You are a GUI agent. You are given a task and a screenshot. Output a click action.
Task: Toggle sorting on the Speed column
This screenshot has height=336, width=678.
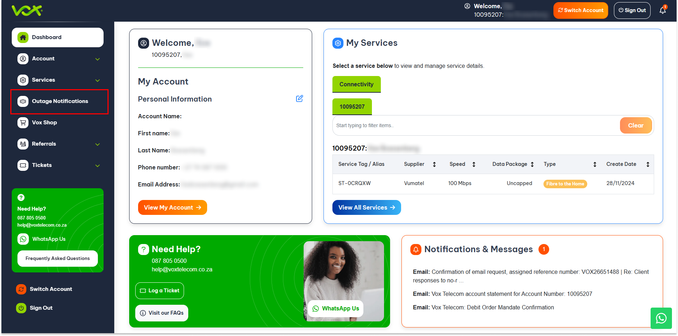pyautogui.click(x=474, y=164)
